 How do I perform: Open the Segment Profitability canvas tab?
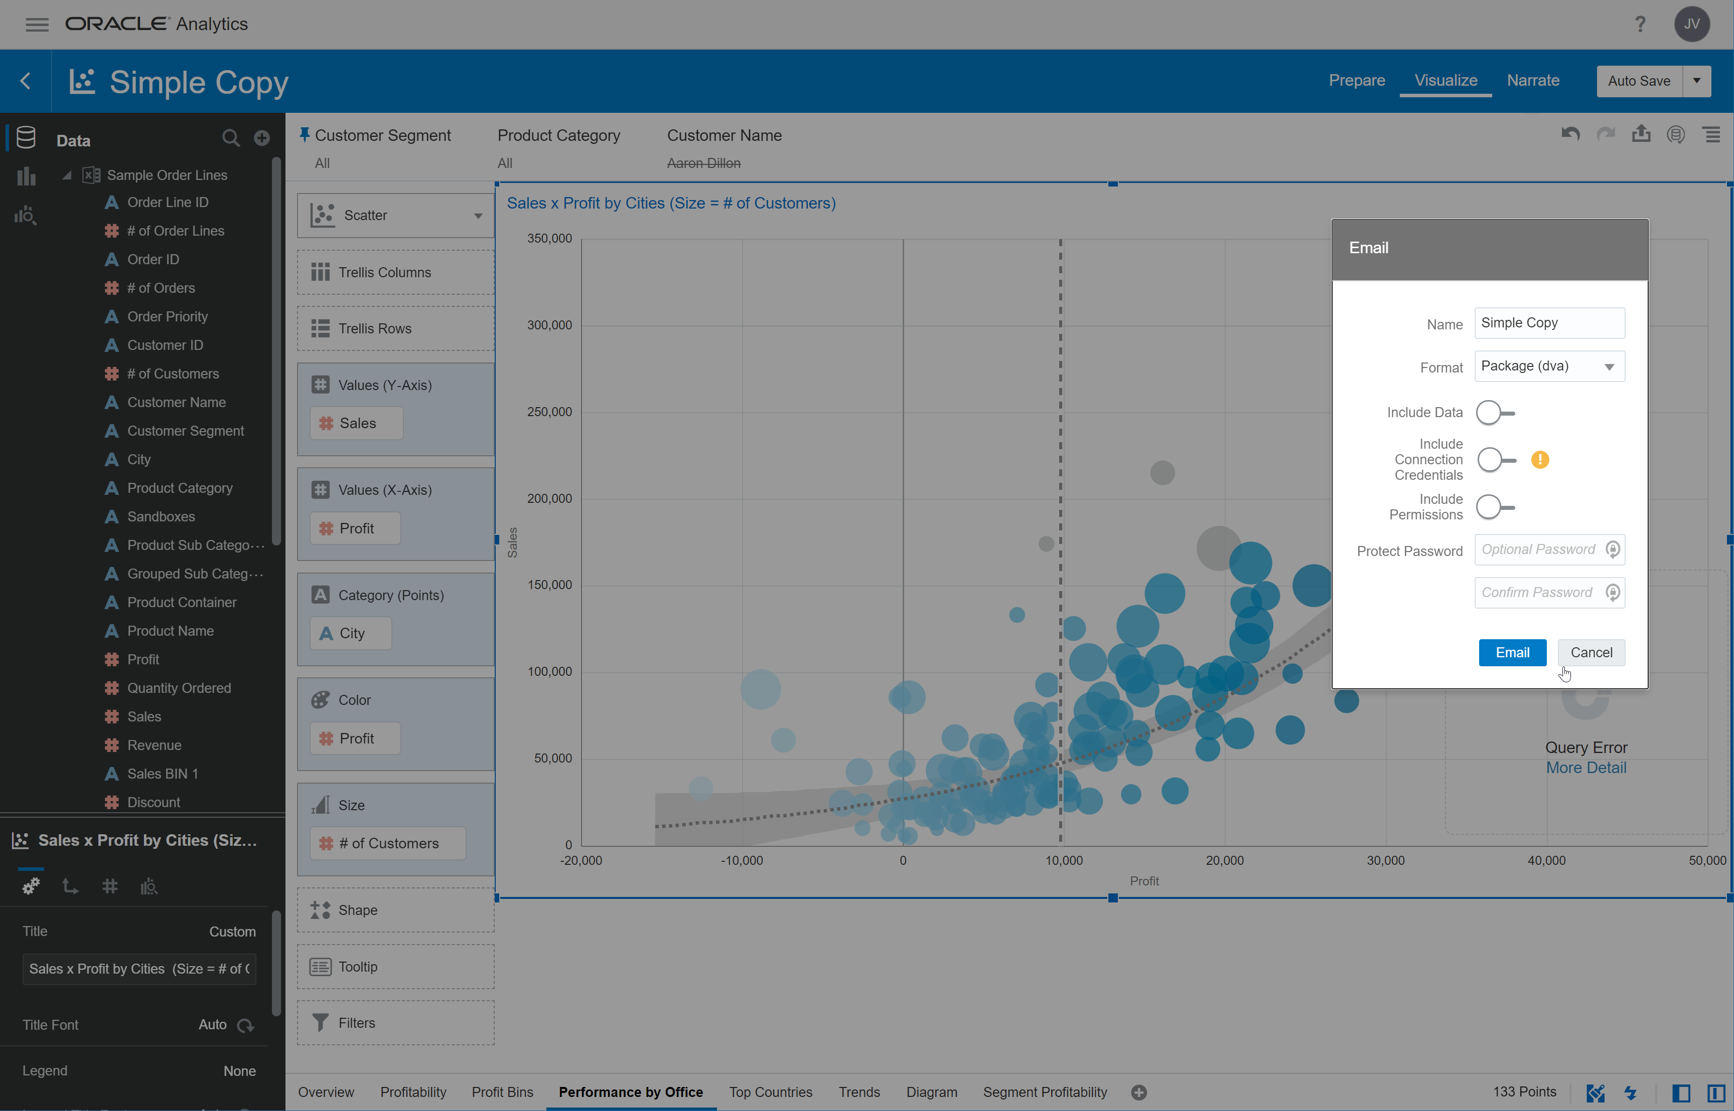1045,1092
